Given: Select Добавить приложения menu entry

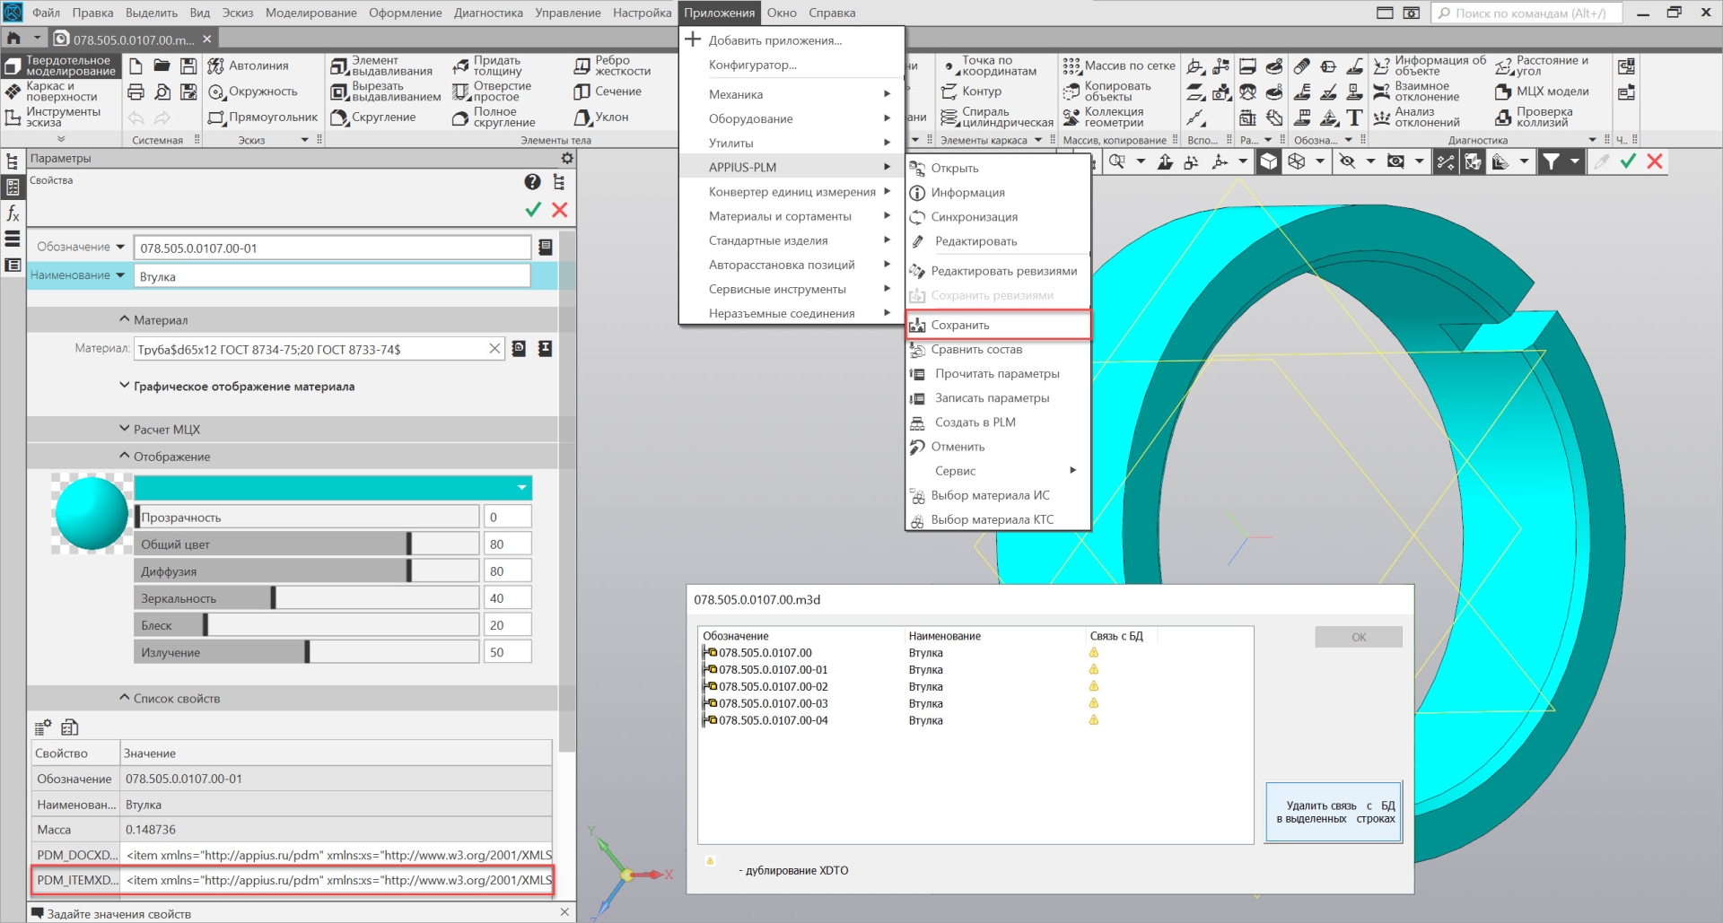Looking at the screenshot, I should [791, 40].
